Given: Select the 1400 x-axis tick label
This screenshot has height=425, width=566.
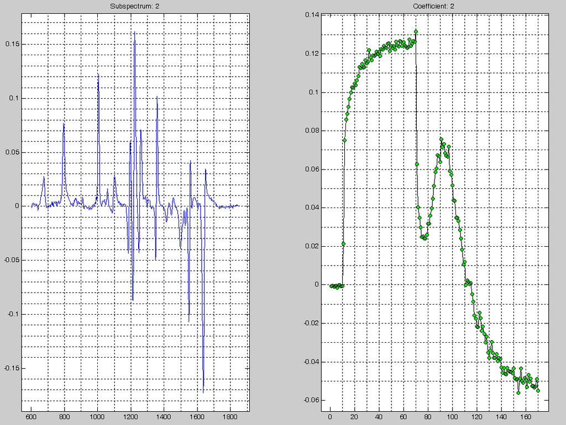Looking at the screenshot, I should click(164, 417).
